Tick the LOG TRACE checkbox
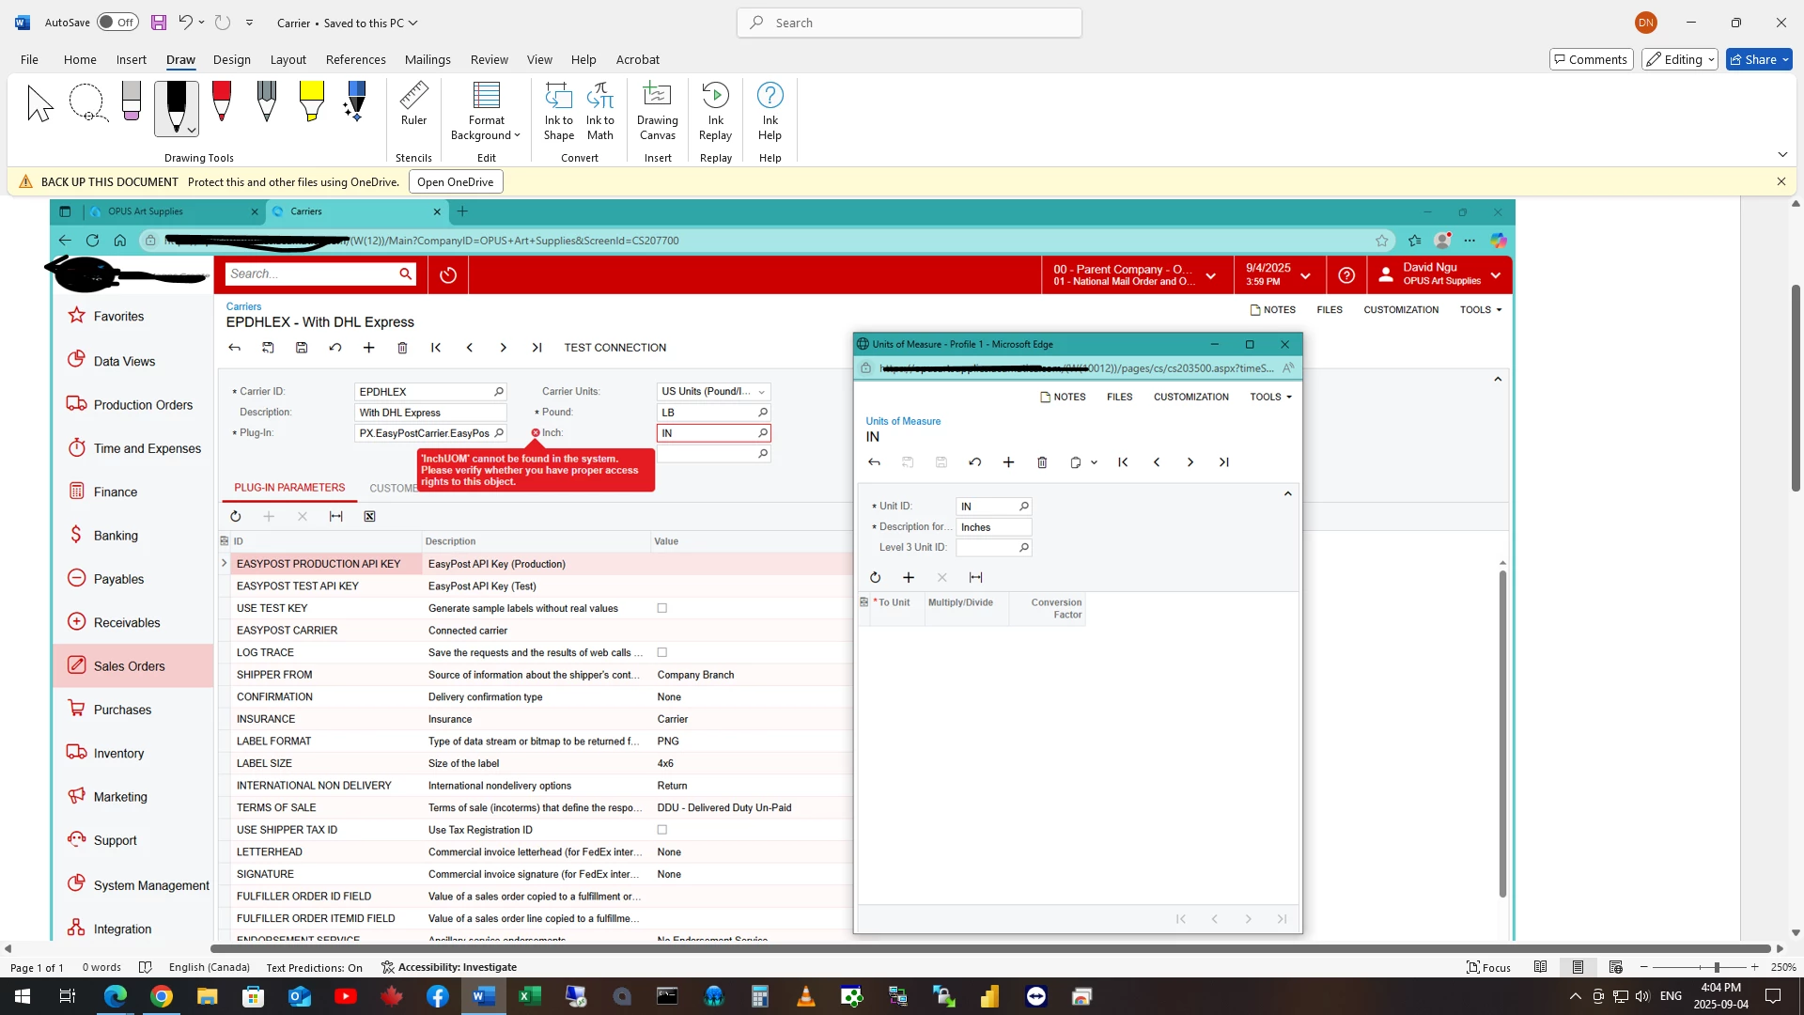Screen dimensions: 1804x1015 [662, 652]
